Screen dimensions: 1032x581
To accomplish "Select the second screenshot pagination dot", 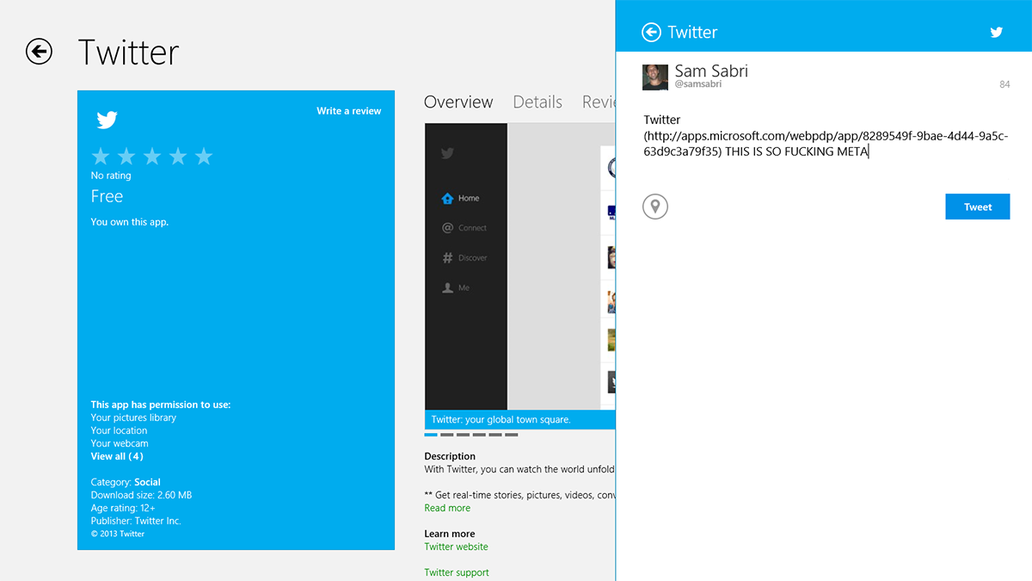I will pyautogui.click(x=447, y=435).
